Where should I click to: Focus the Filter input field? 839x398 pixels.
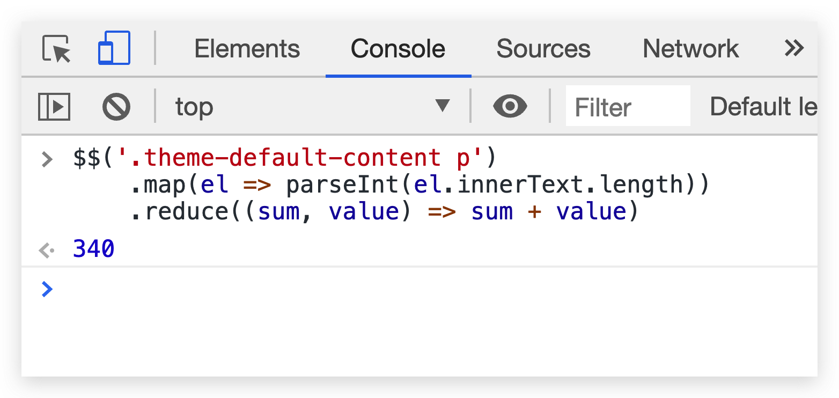(628, 107)
